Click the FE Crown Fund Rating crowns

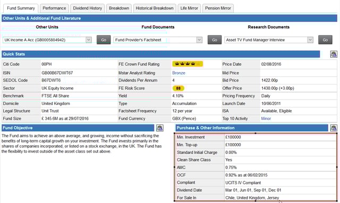point(188,64)
